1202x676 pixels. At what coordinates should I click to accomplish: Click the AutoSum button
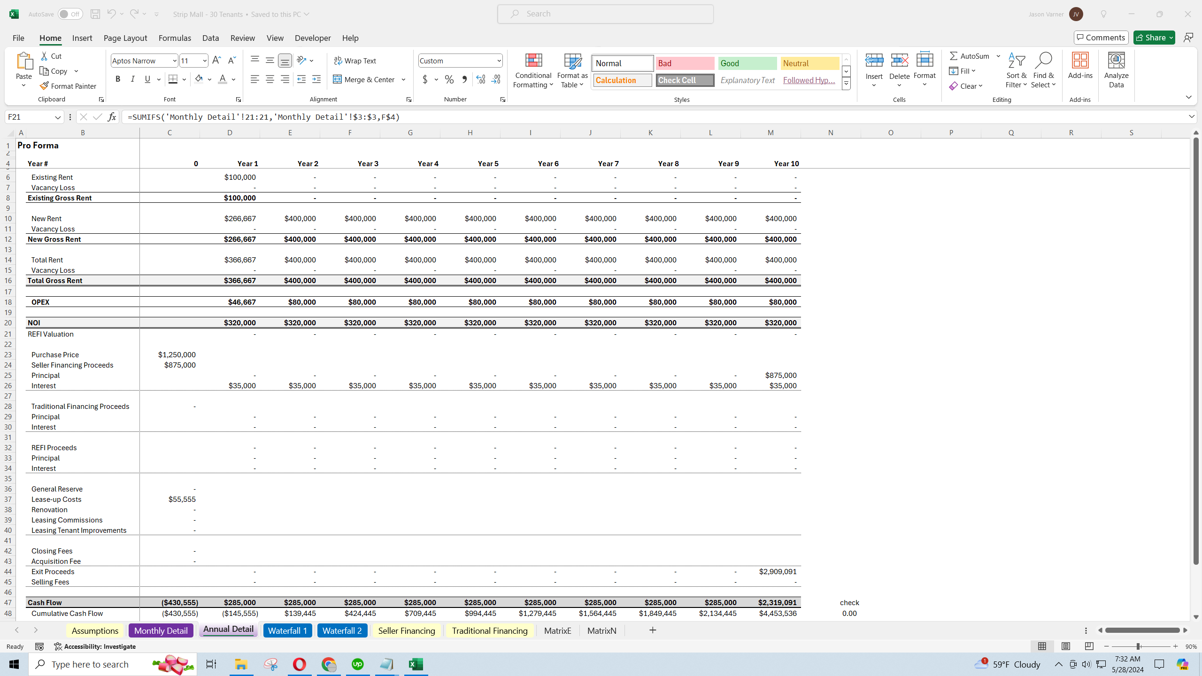[x=970, y=56]
